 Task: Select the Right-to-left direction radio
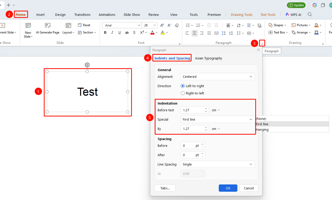coord(183,93)
